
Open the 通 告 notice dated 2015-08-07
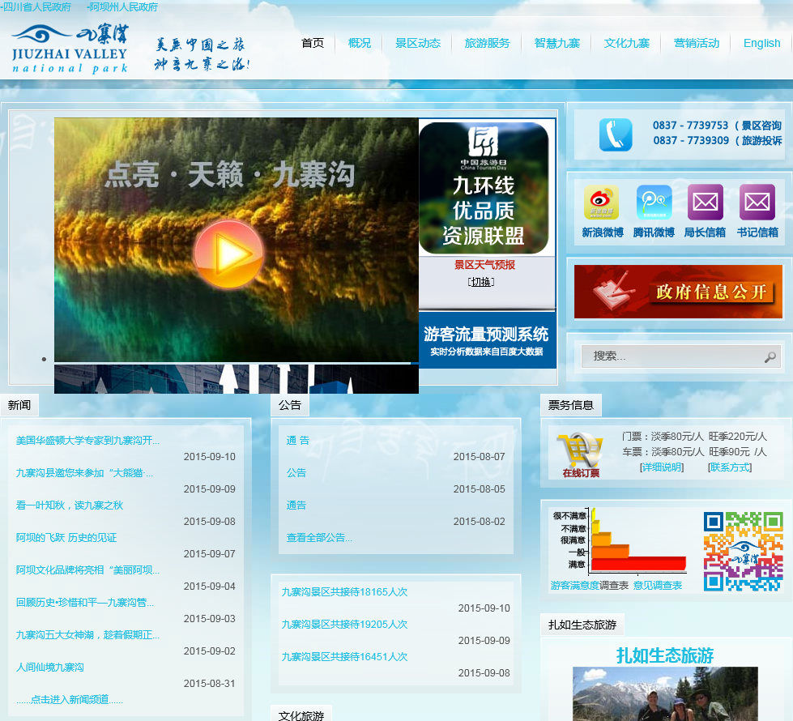click(x=298, y=441)
